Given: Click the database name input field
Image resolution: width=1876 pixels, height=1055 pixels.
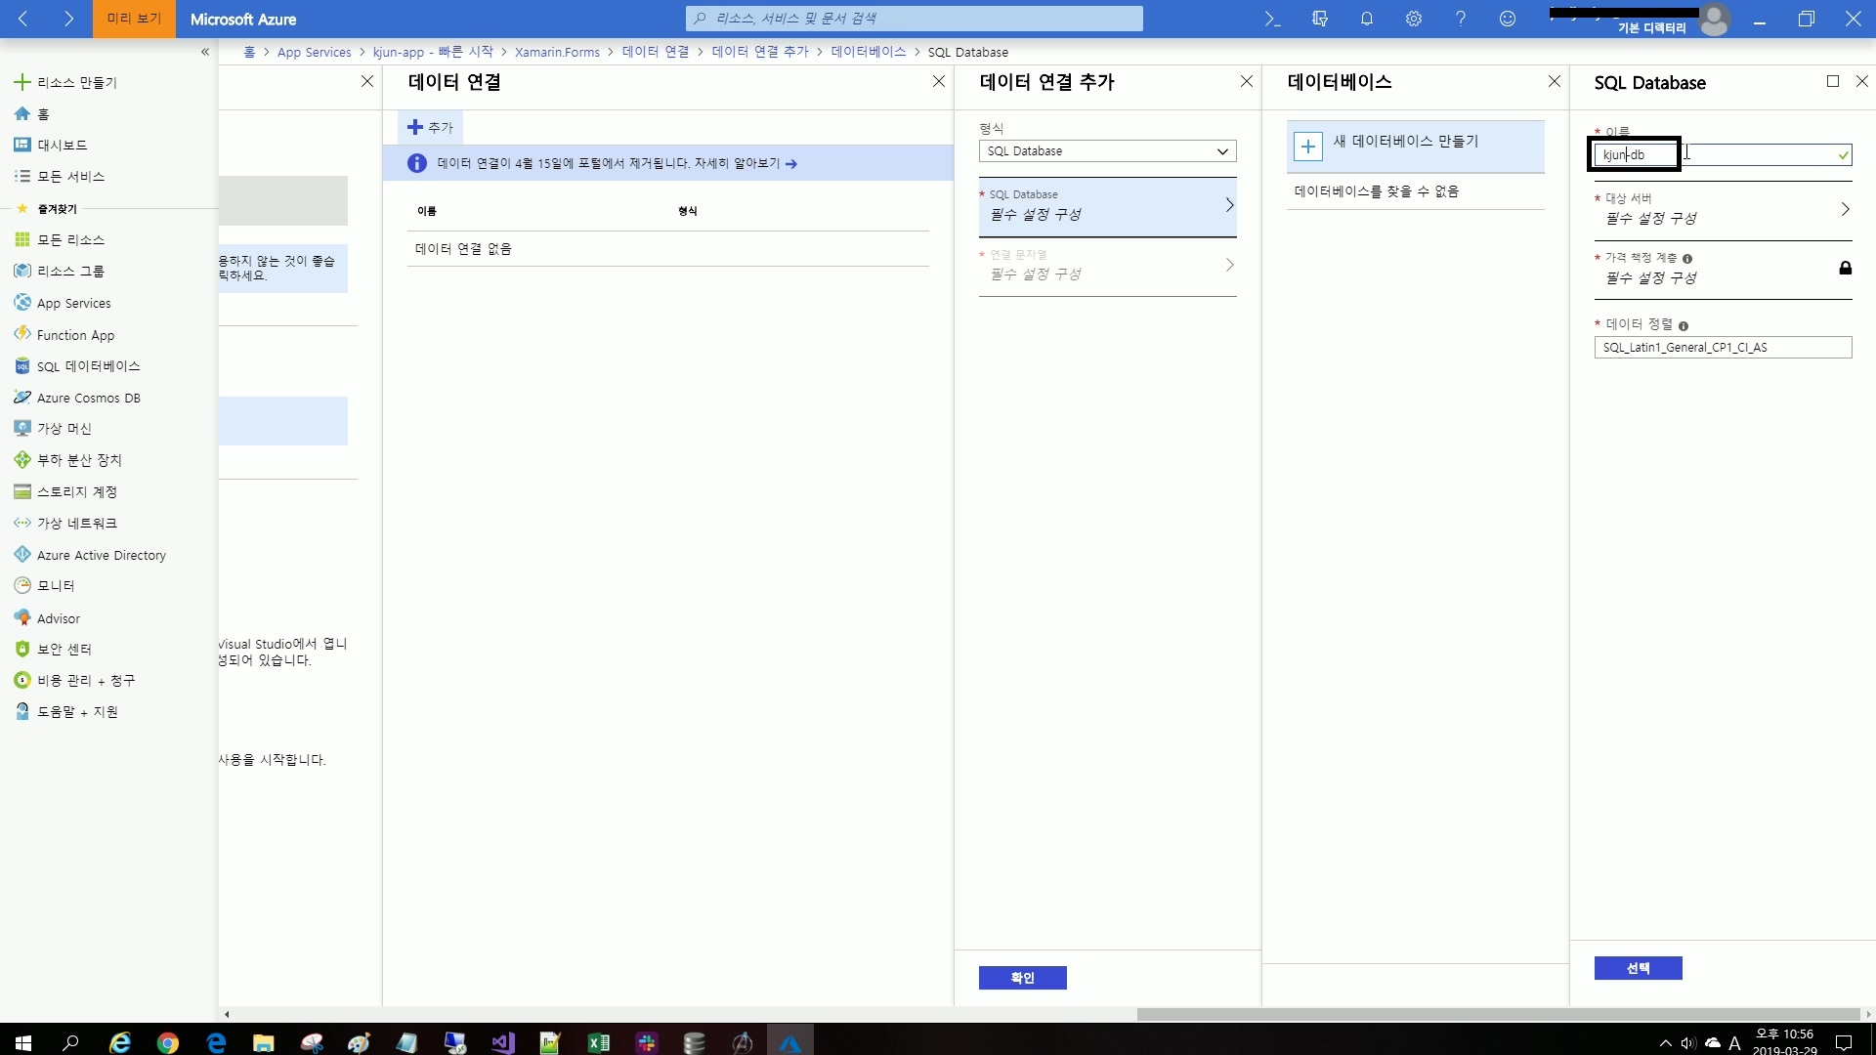Looking at the screenshot, I should click(x=1720, y=154).
